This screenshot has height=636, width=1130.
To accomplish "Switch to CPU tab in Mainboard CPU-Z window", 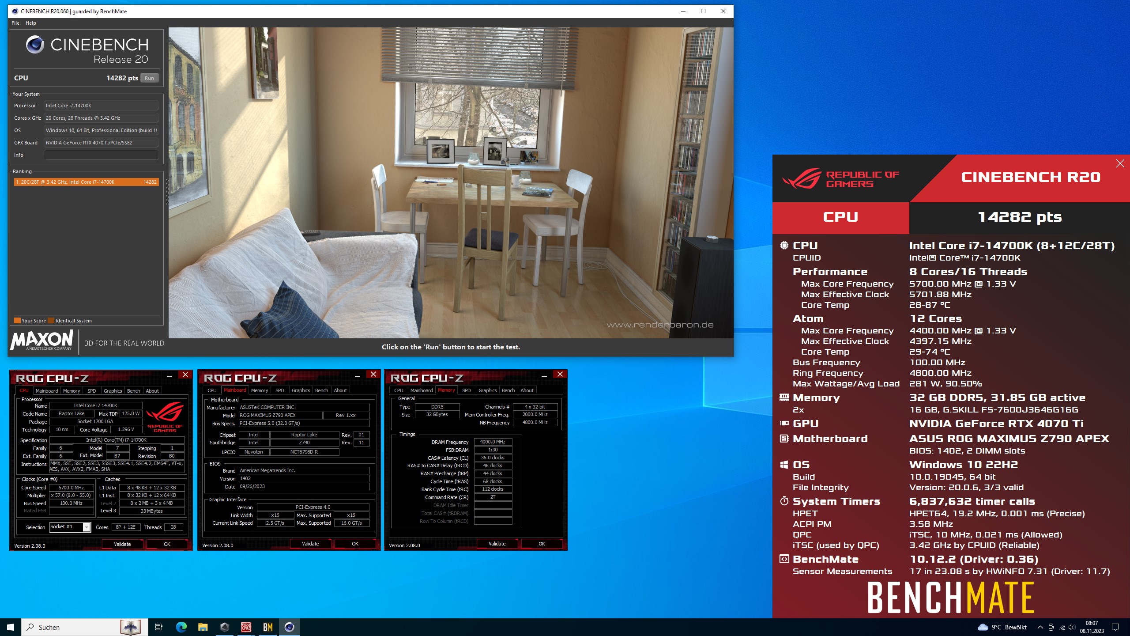I will pos(212,390).
